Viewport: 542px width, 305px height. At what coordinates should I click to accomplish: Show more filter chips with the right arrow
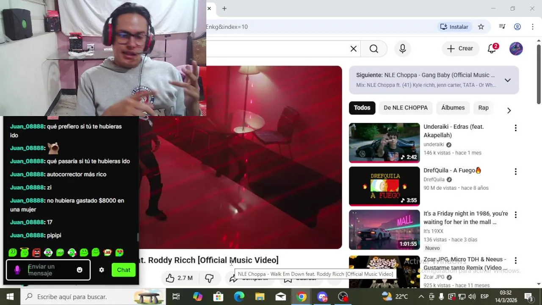pos(509,110)
